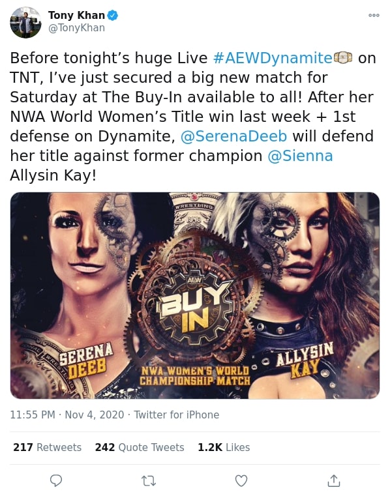390x496 pixels.
Task: Like the tweet with heart icon
Action: tap(241, 481)
